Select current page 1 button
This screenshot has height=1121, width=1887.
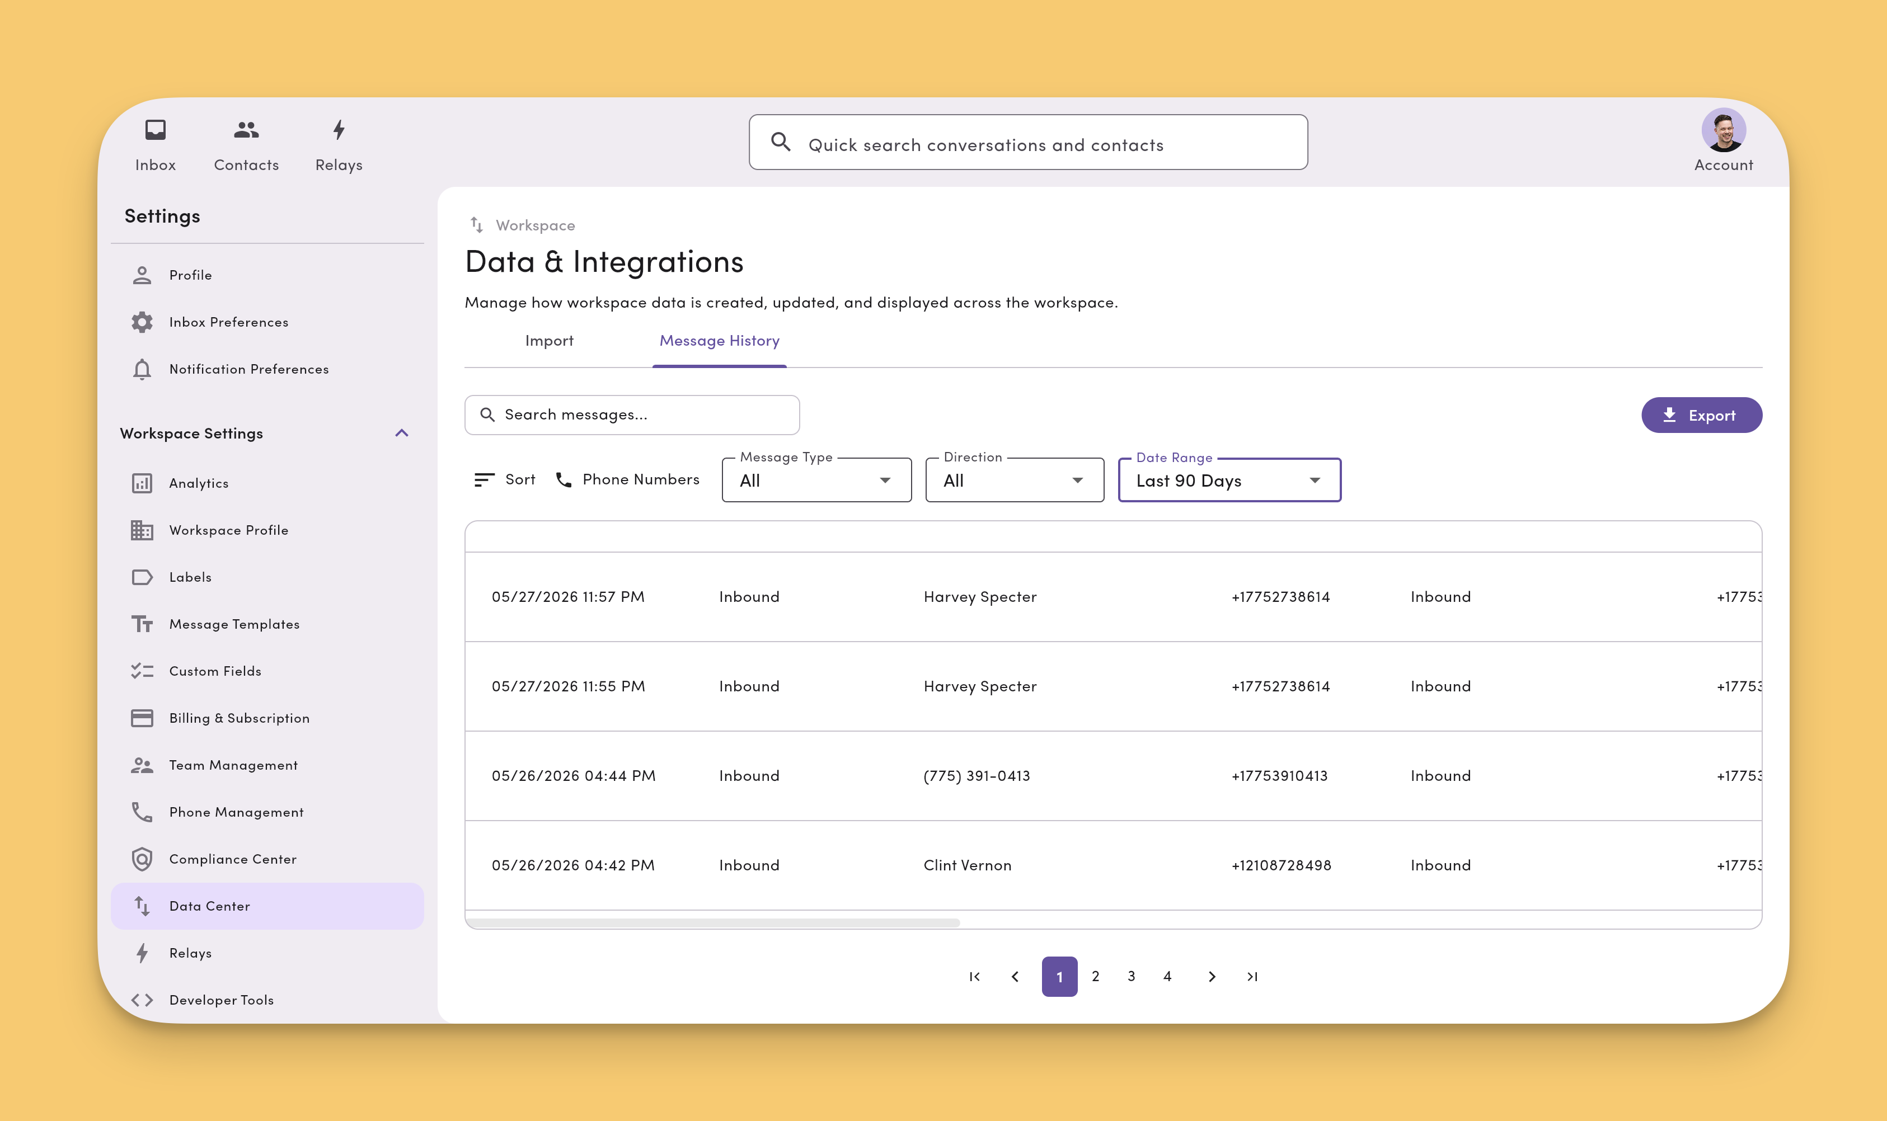[x=1059, y=976]
